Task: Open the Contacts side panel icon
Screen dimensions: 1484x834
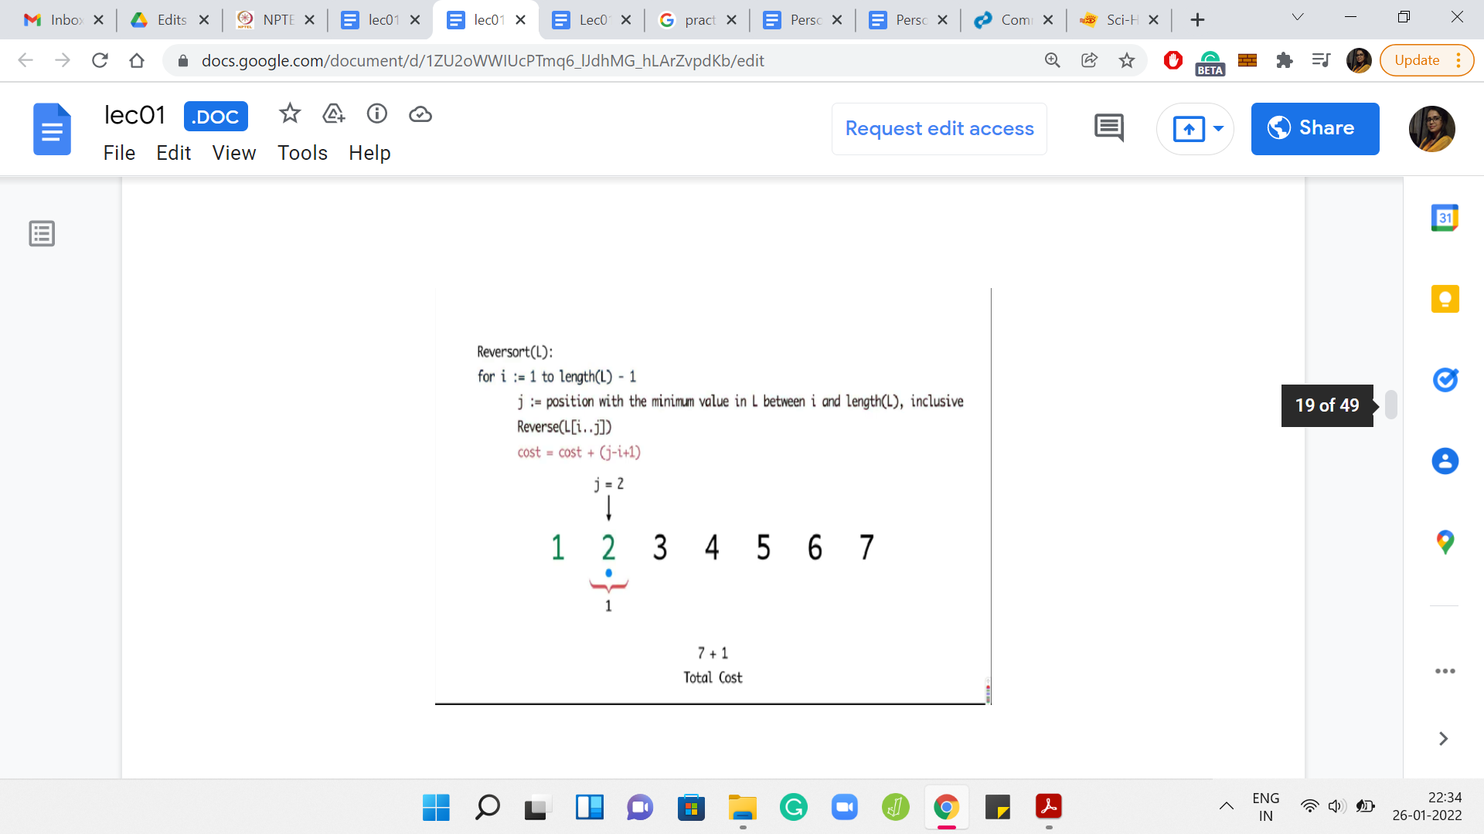Action: [x=1445, y=461]
